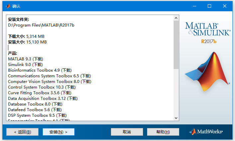Click the install folder path D:\Program Files\MATLAB\R2017b
The height and width of the screenshot is (141, 235).
tap(39, 25)
